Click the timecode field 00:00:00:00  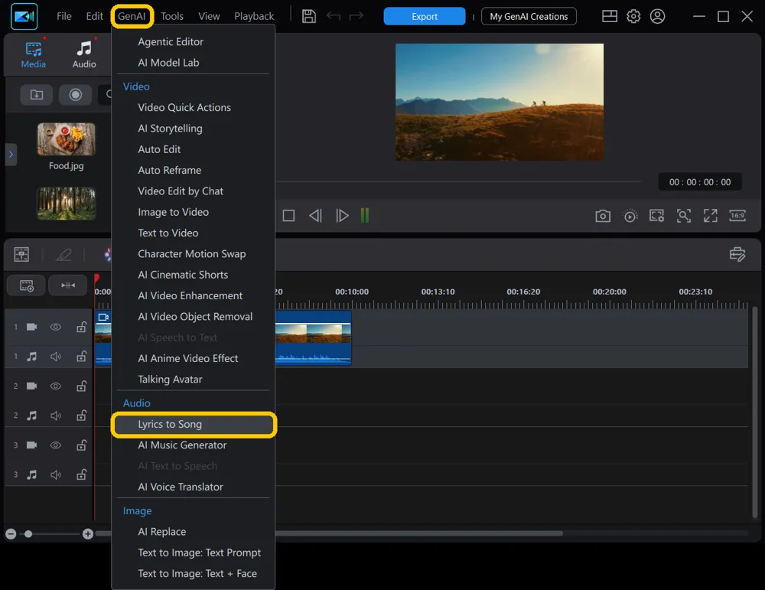point(700,182)
